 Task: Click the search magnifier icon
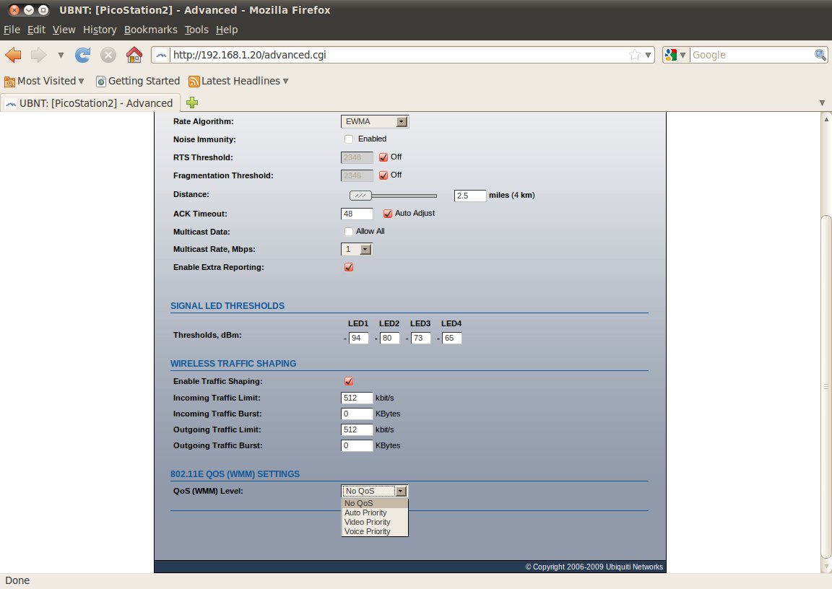click(820, 55)
